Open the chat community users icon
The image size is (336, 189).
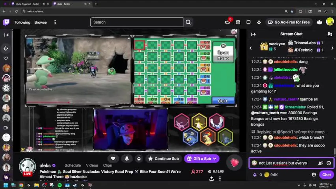click(x=330, y=34)
